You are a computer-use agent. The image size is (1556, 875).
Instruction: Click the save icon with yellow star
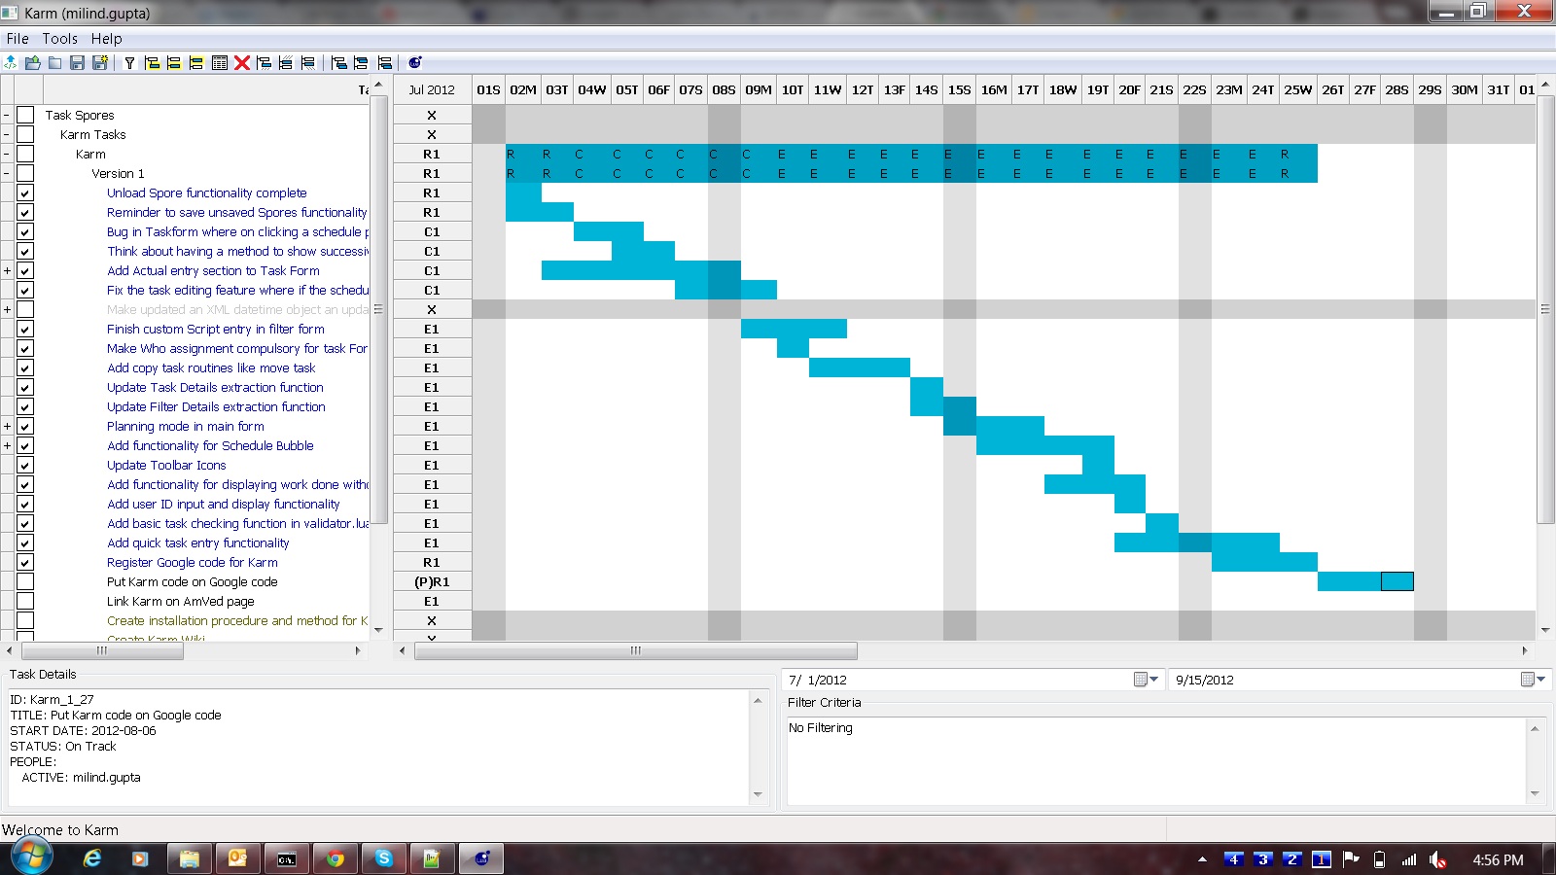coord(100,62)
